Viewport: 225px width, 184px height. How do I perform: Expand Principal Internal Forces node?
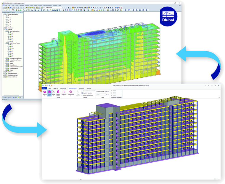click(x=5, y=58)
